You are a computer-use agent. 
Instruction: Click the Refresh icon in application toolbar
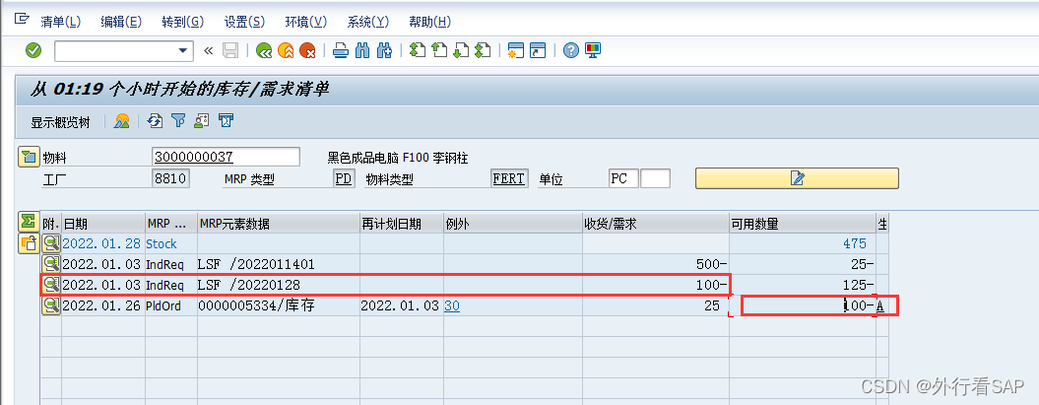pyautogui.click(x=155, y=120)
